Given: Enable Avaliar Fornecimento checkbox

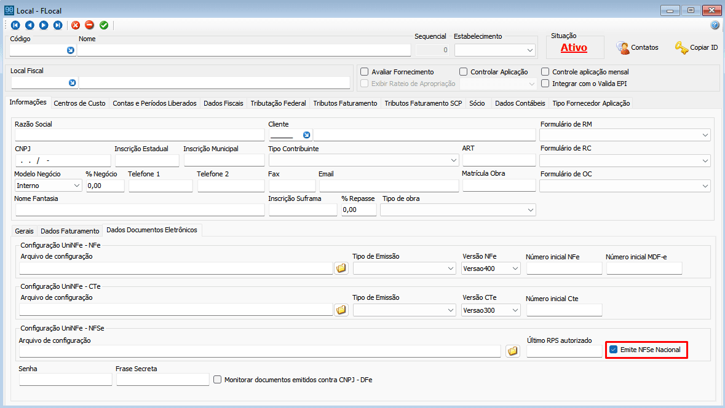Looking at the screenshot, I should point(365,72).
